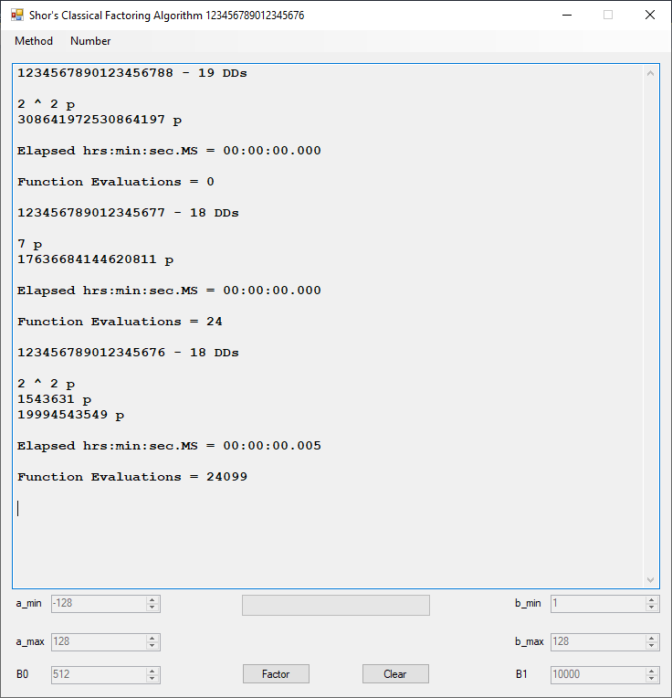Decrease the a_min value with the down arrow
This screenshot has height=698, width=672.
click(152, 608)
